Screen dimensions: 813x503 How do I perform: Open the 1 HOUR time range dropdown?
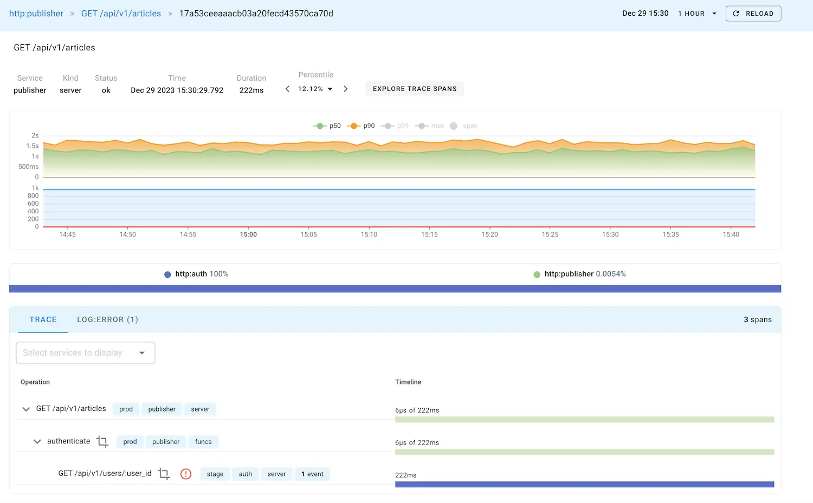tap(697, 14)
